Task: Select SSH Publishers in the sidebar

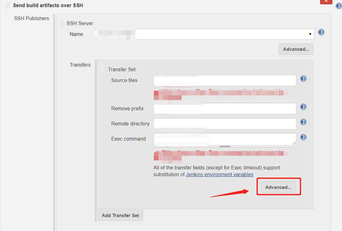Action: 31,18
